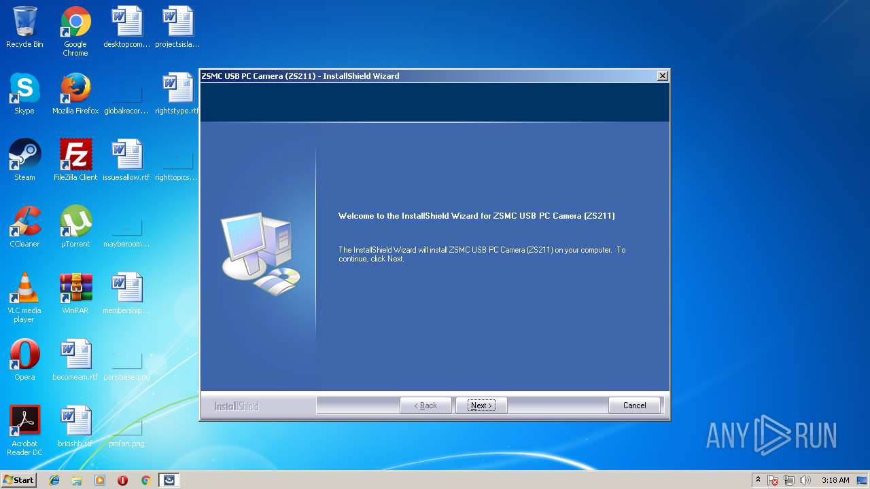This screenshot has height=489, width=870.
Task: Open the network tray icon
Action: point(789,480)
